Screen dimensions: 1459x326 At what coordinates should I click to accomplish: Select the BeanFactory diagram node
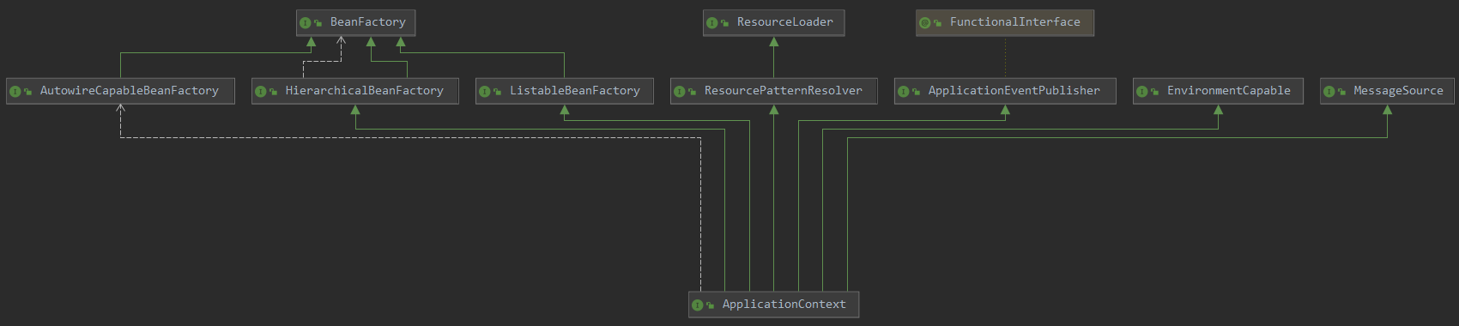[355, 22]
